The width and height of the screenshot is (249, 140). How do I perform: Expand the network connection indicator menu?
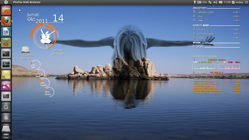click(x=210, y=2)
